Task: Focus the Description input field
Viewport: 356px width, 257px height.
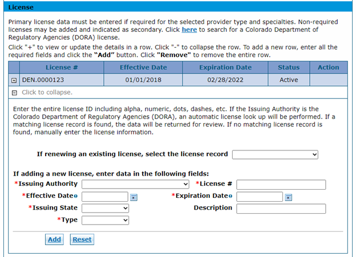Action: point(281,209)
